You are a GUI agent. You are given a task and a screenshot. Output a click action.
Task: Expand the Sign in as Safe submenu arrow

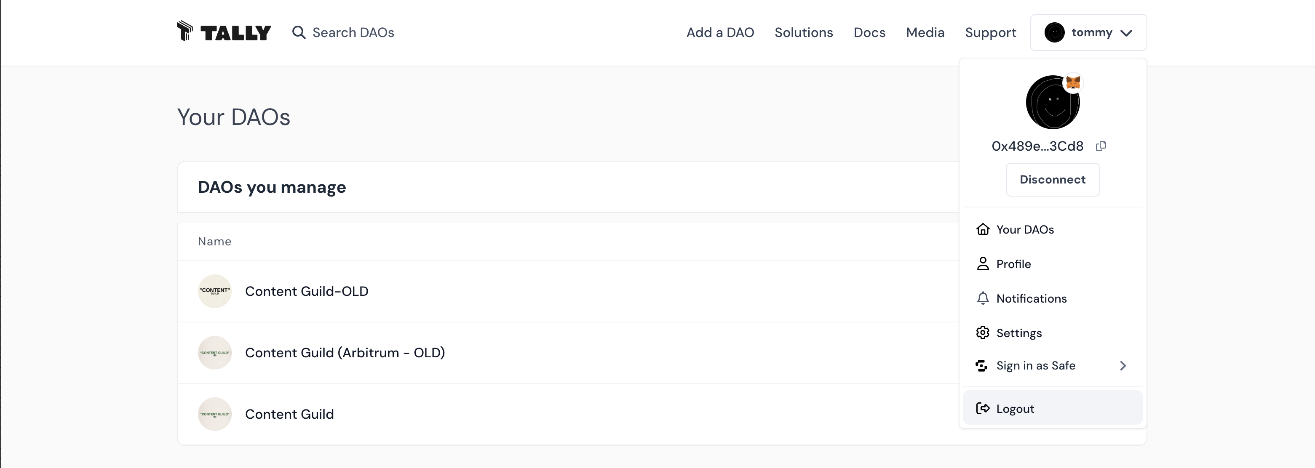click(x=1123, y=366)
